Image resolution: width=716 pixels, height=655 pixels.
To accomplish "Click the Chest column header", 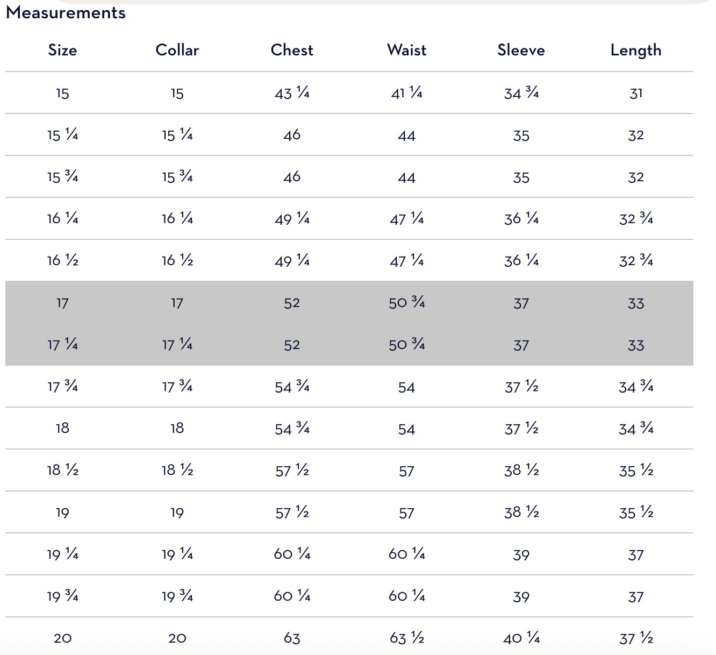I will click(x=292, y=50).
